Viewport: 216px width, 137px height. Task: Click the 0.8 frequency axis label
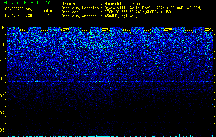click(x=2, y=96)
